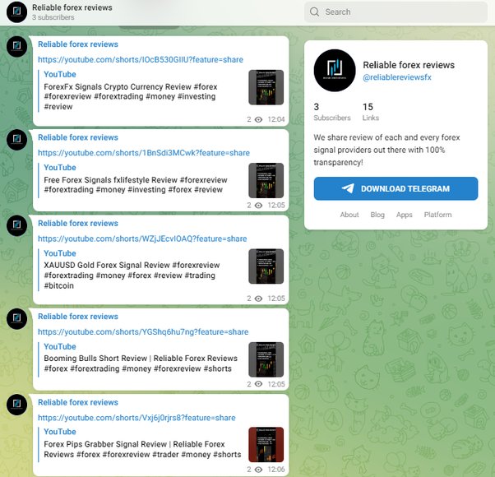The height and width of the screenshot is (477, 495).
Task: Open youtube shorts link IOcB530GIIU
Action: pyautogui.click(x=141, y=60)
